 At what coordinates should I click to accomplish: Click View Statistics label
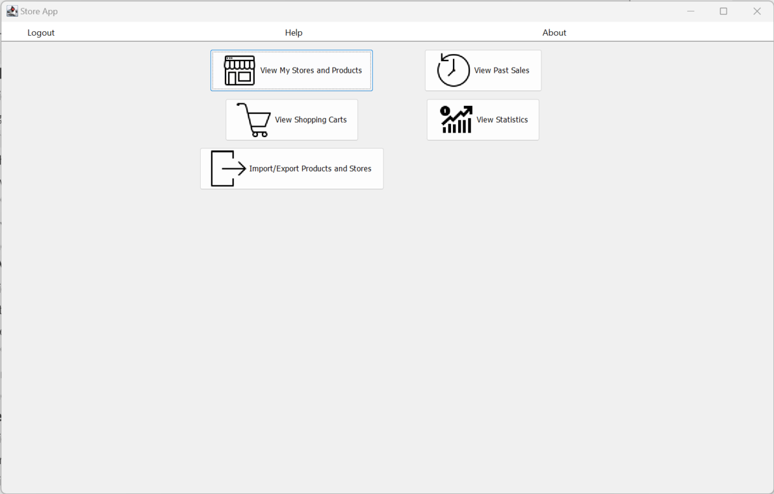tap(502, 120)
